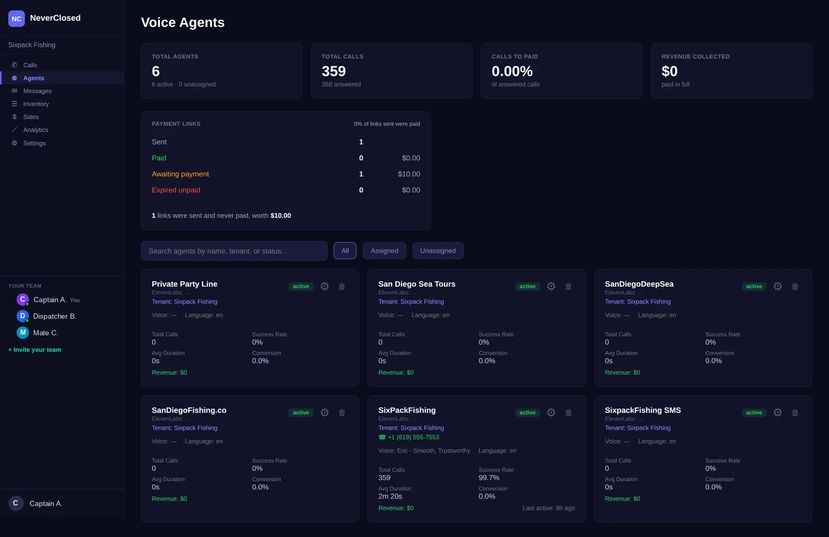Open settings gear for San Diego Sea Tours
This screenshot has height=537, width=829.
tap(551, 286)
